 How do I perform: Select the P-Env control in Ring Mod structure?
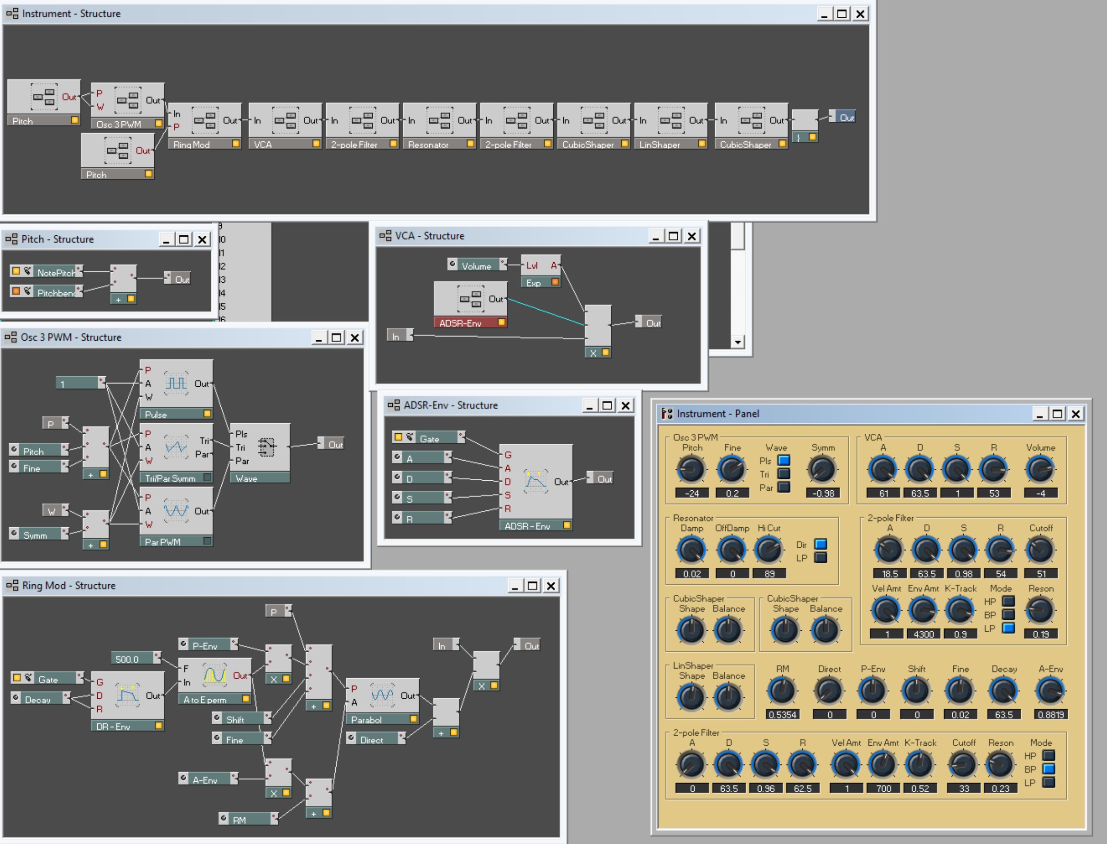click(x=208, y=645)
